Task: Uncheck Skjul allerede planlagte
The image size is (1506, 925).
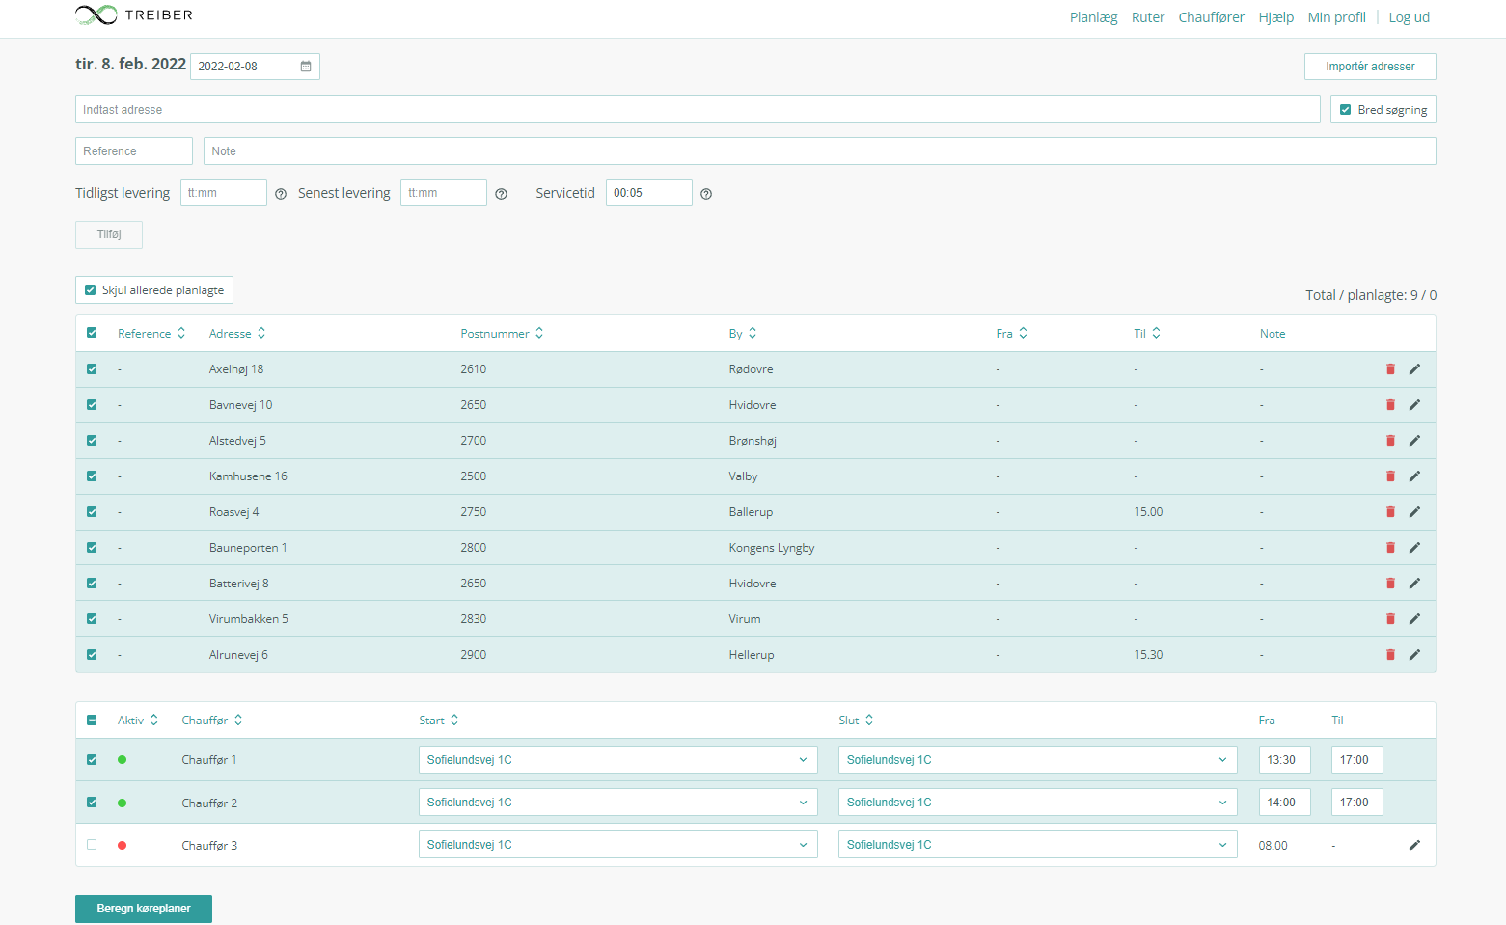Action: pos(91,290)
